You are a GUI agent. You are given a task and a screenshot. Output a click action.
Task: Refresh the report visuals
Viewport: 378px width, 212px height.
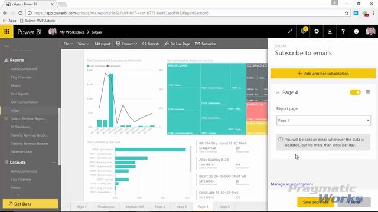point(151,44)
